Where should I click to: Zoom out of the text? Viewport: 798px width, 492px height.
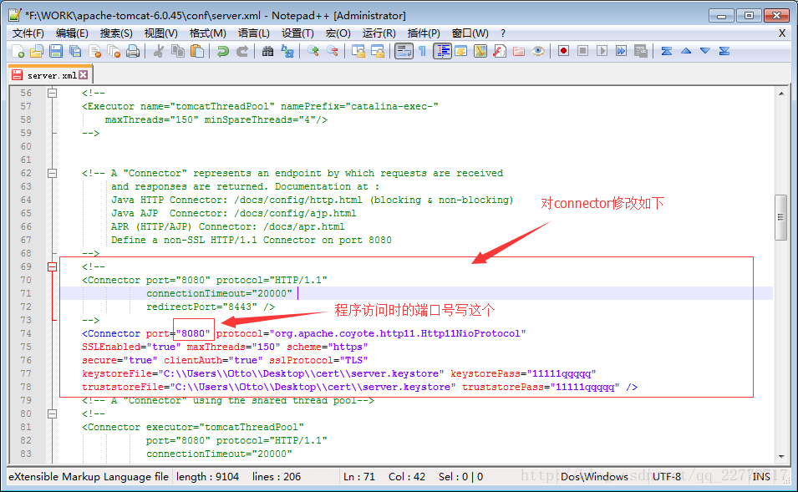333,52
